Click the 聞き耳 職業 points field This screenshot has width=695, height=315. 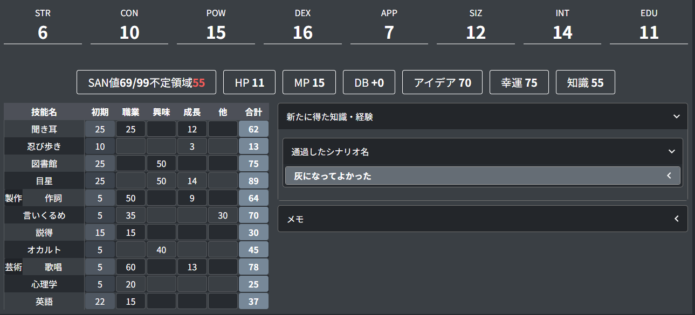pos(130,129)
